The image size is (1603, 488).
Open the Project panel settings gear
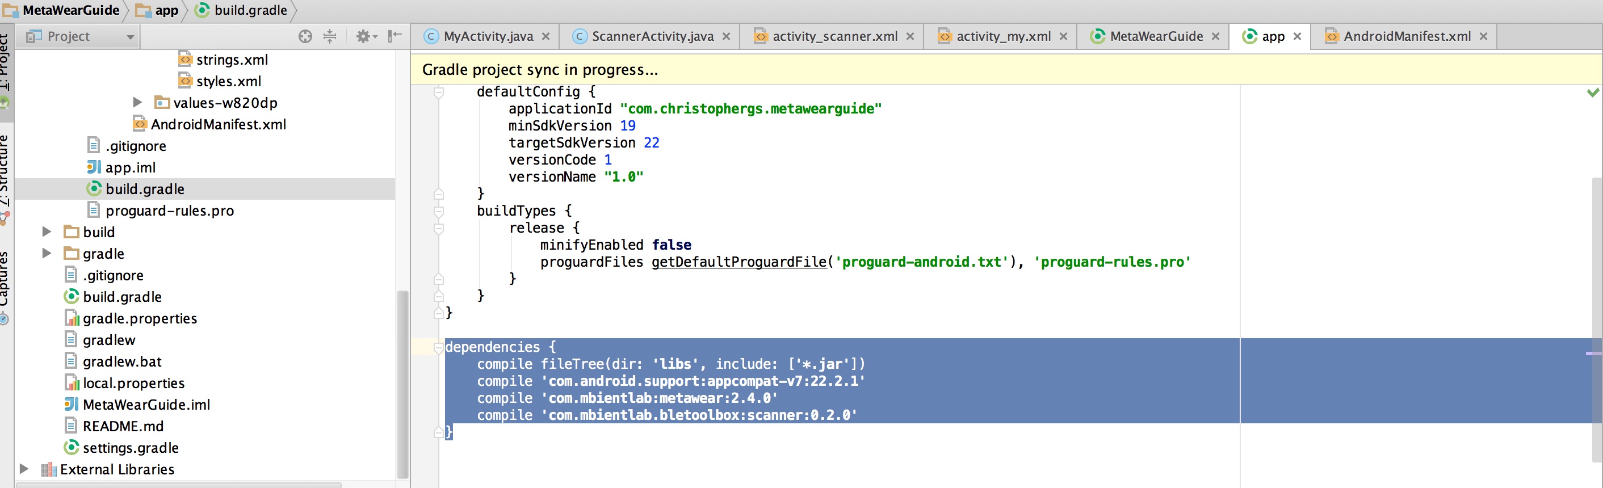[x=367, y=36]
